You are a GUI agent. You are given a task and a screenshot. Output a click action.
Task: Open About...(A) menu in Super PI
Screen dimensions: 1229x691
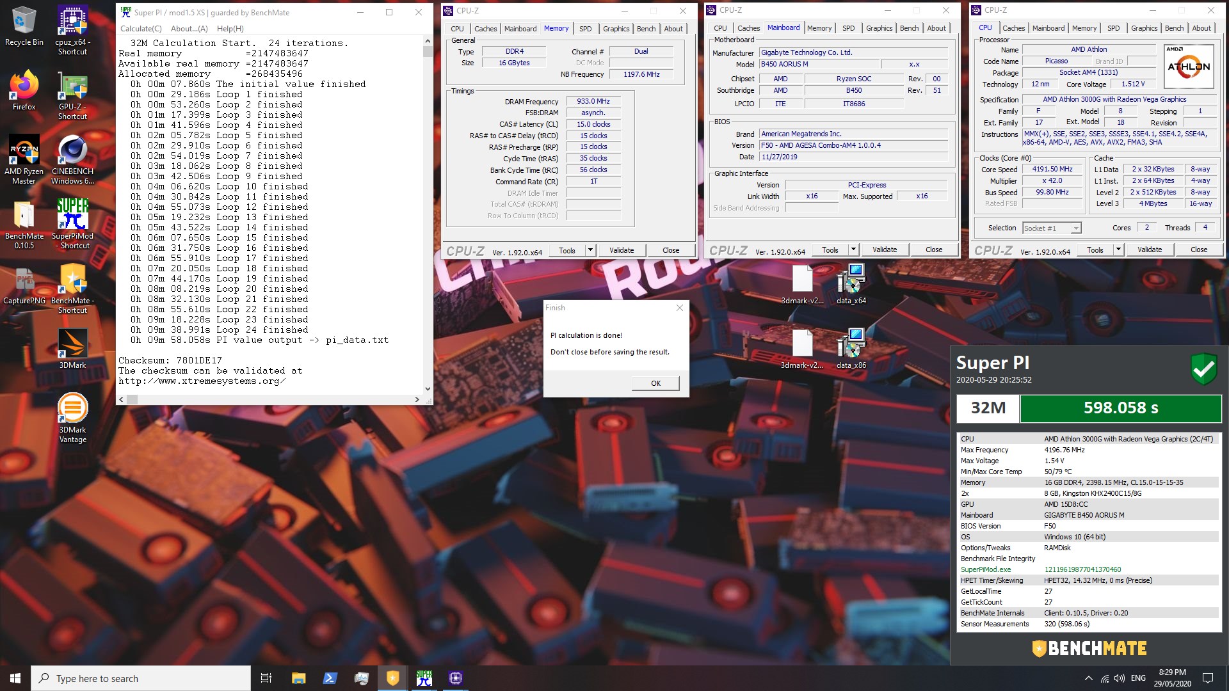click(189, 29)
